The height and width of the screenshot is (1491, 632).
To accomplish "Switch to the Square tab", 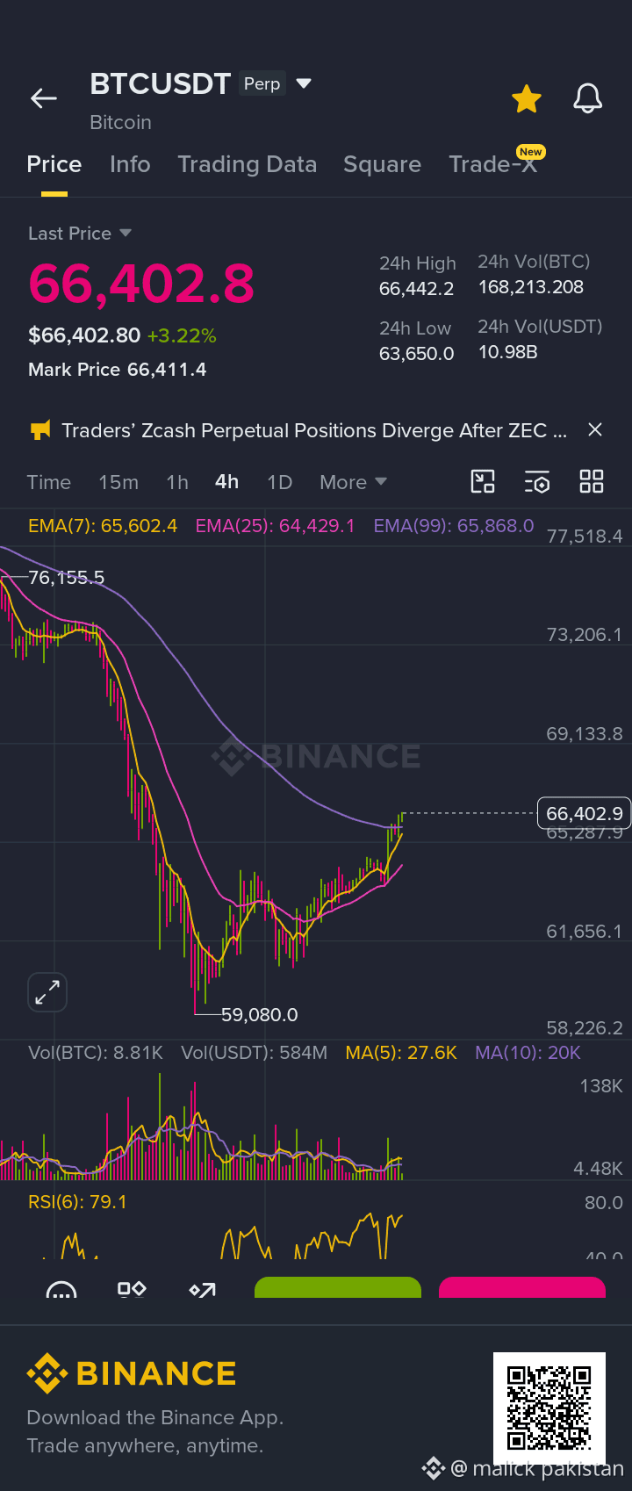I will click(x=382, y=164).
